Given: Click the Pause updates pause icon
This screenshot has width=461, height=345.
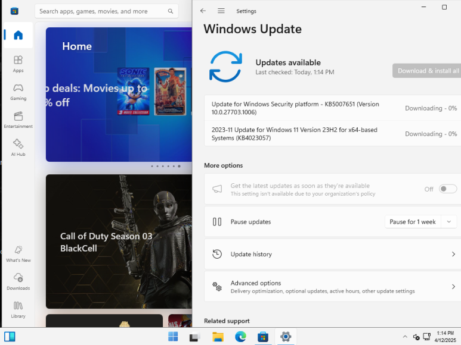Looking at the screenshot, I should coord(217,222).
